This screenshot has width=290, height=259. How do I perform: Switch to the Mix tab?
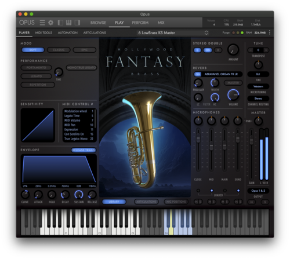[x=161, y=23]
